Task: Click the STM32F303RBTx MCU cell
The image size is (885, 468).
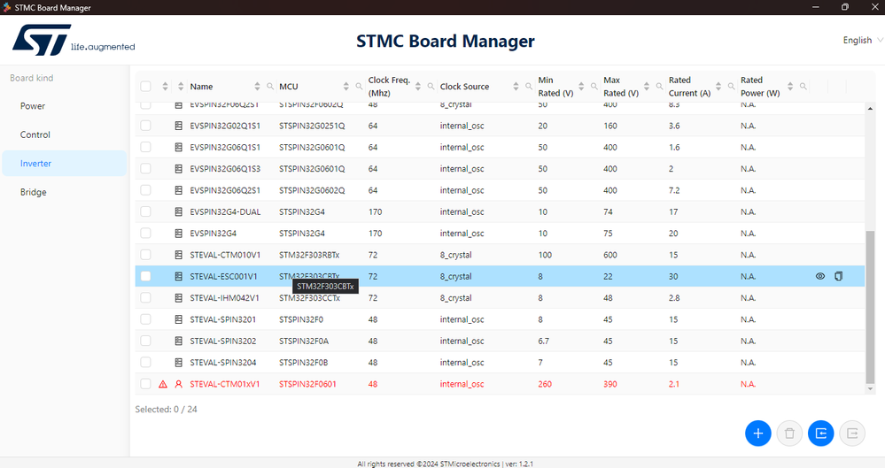Action: (x=309, y=255)
